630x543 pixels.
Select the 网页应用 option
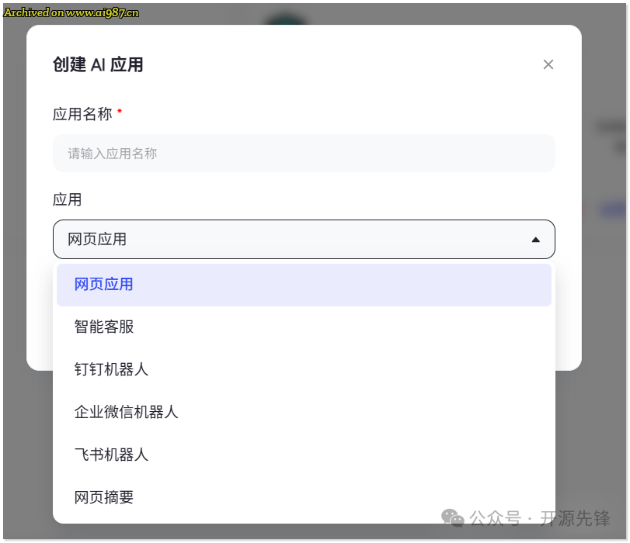[x=304, y=285]
